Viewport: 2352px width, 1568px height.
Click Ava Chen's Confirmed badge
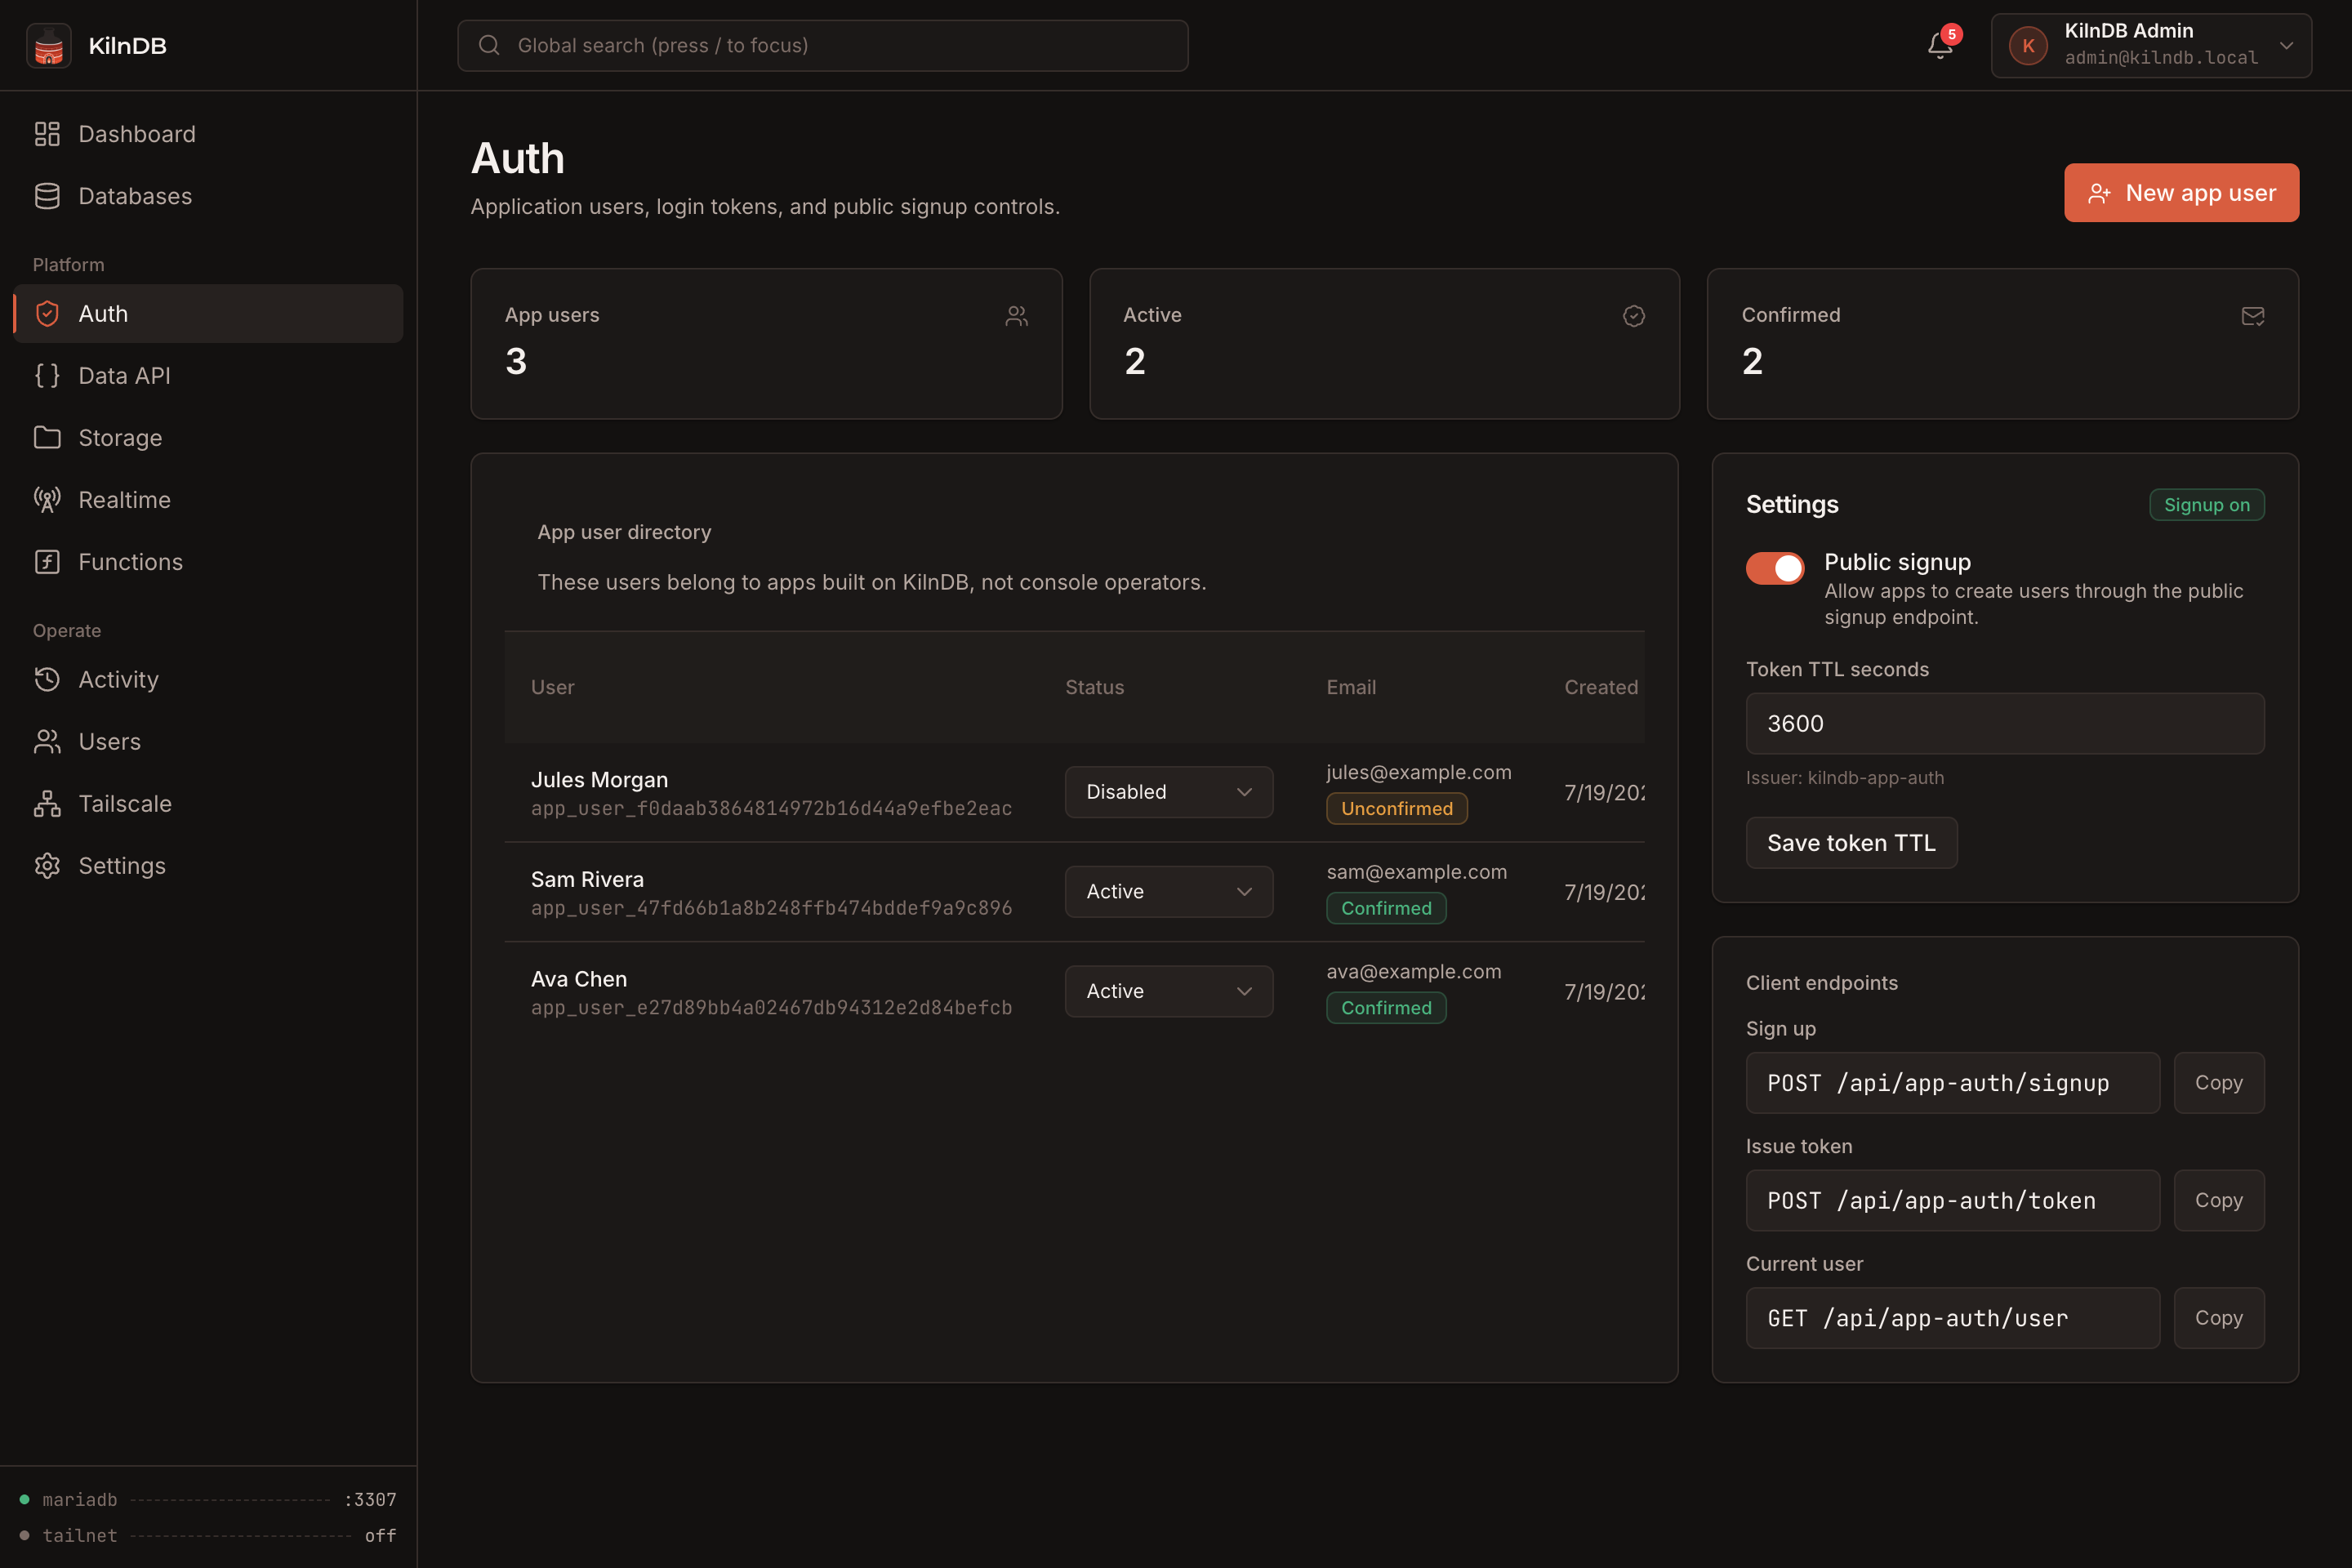tap(1386, 1008)
